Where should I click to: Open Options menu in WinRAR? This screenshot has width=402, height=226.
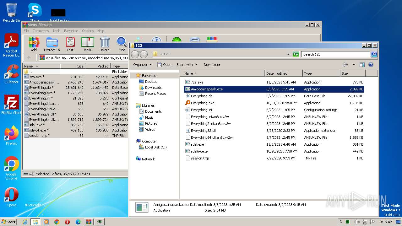[x=88, y=31]
